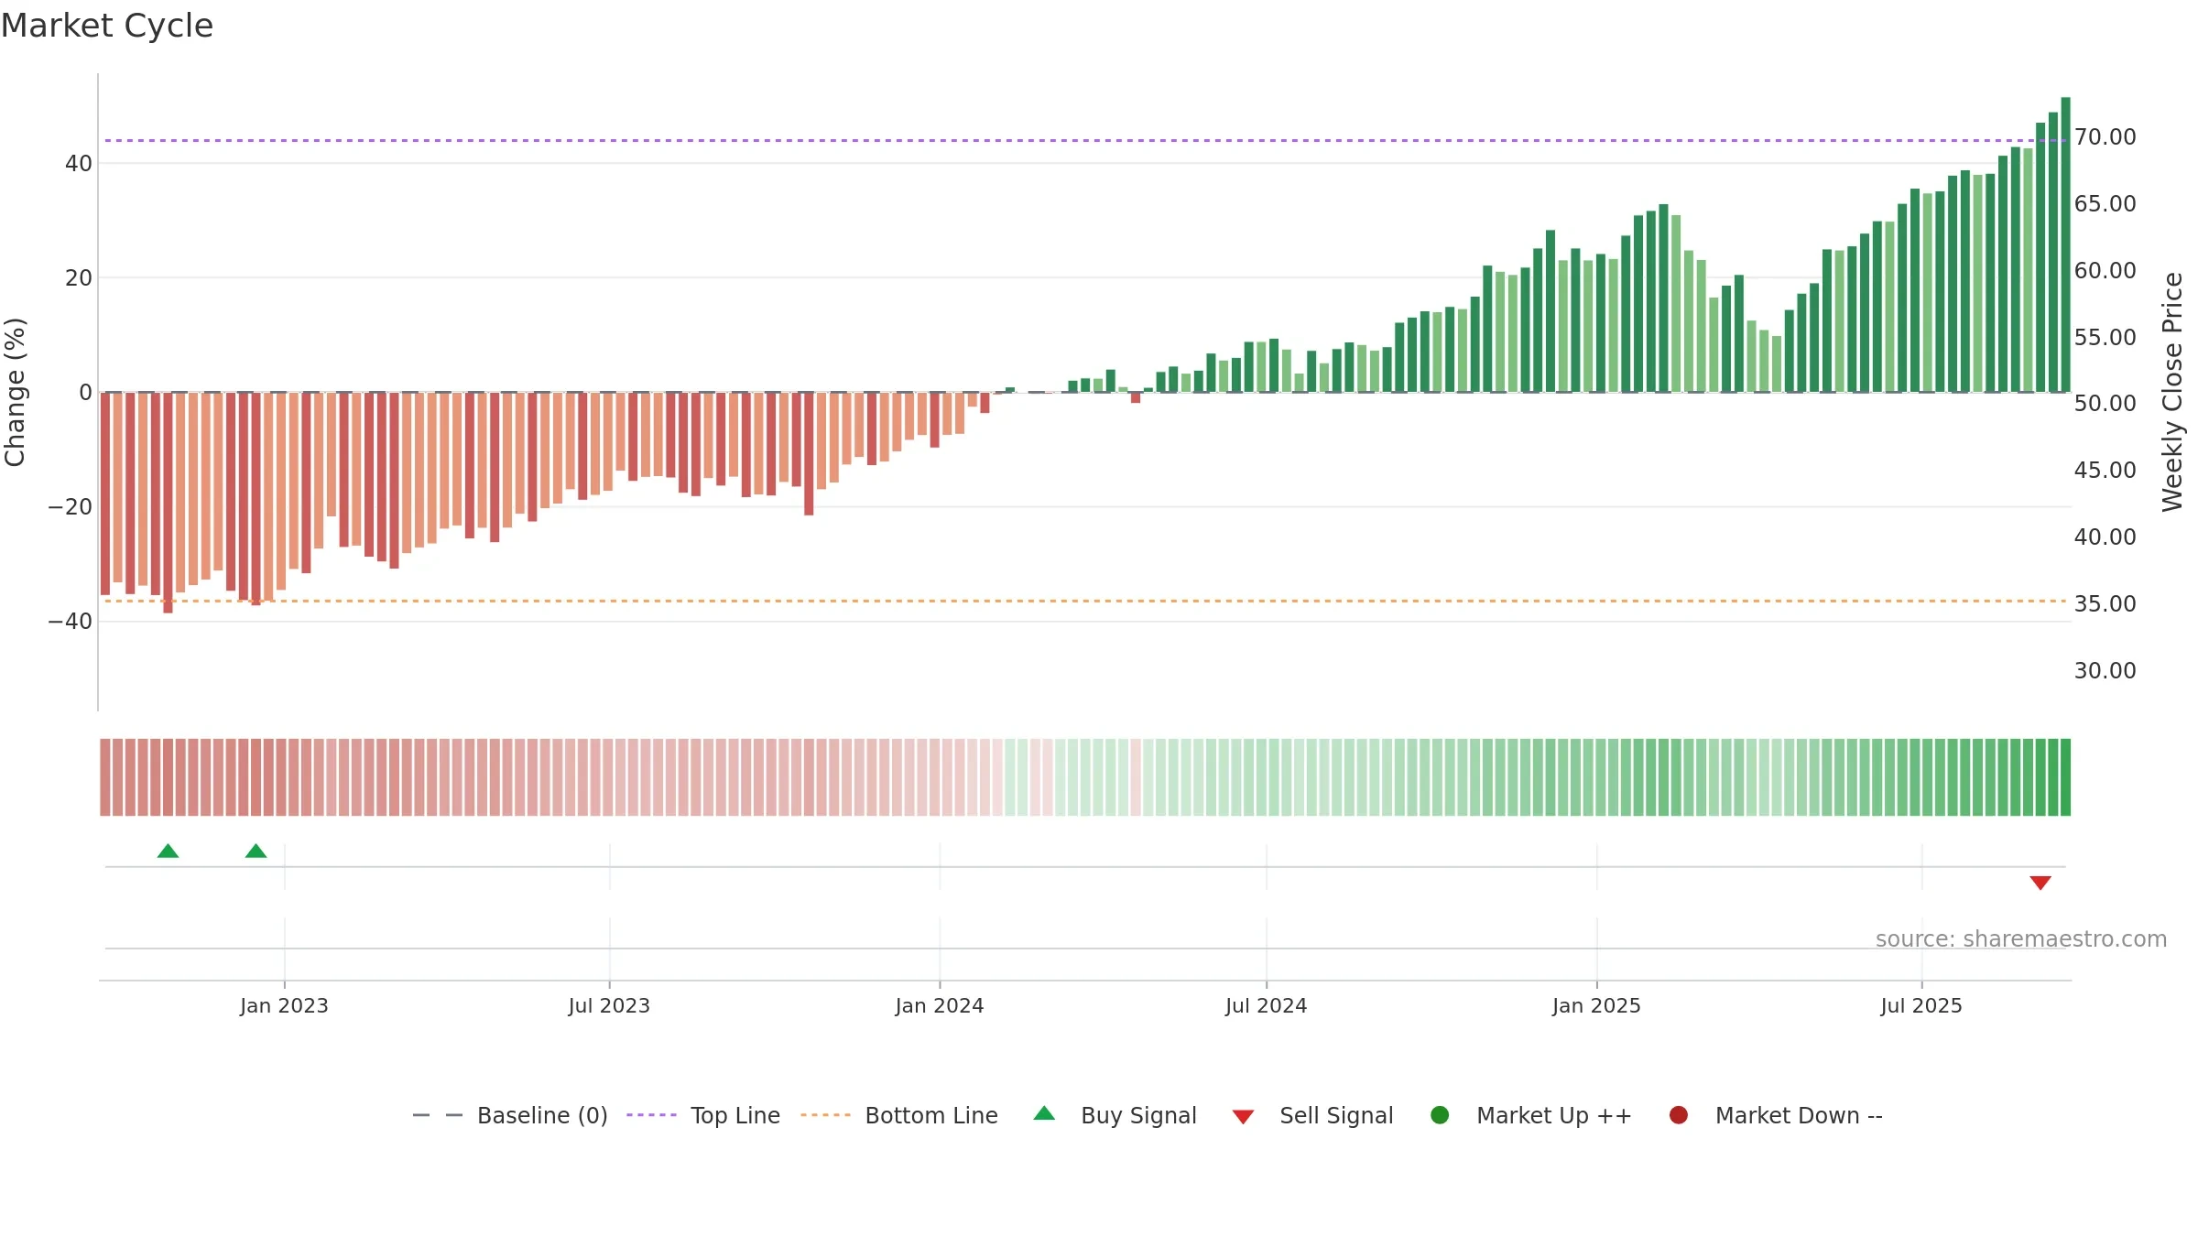
Task: Click the 40 tick on the change axis
Action: coord(79,164)
